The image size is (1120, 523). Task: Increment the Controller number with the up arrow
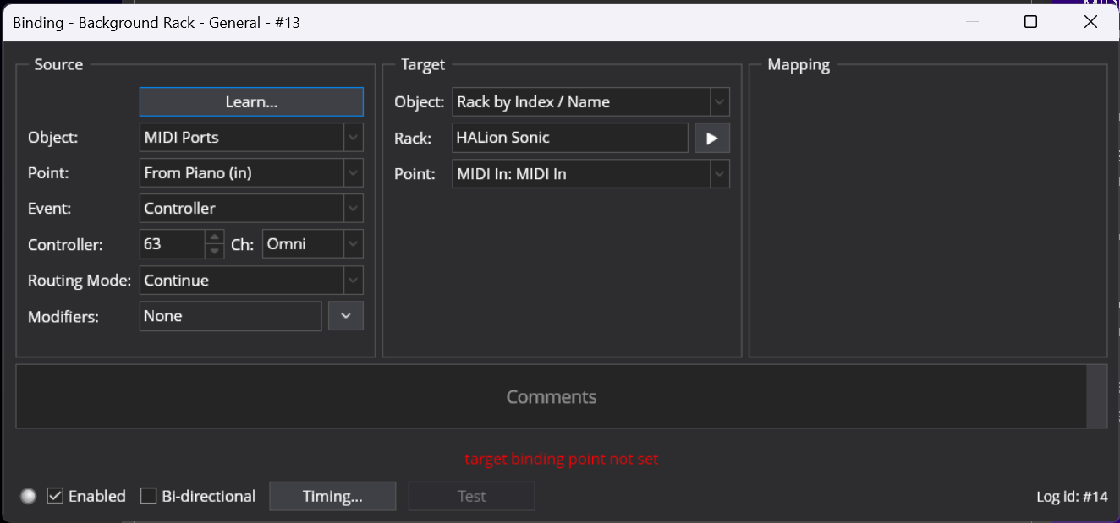point(215,237)
